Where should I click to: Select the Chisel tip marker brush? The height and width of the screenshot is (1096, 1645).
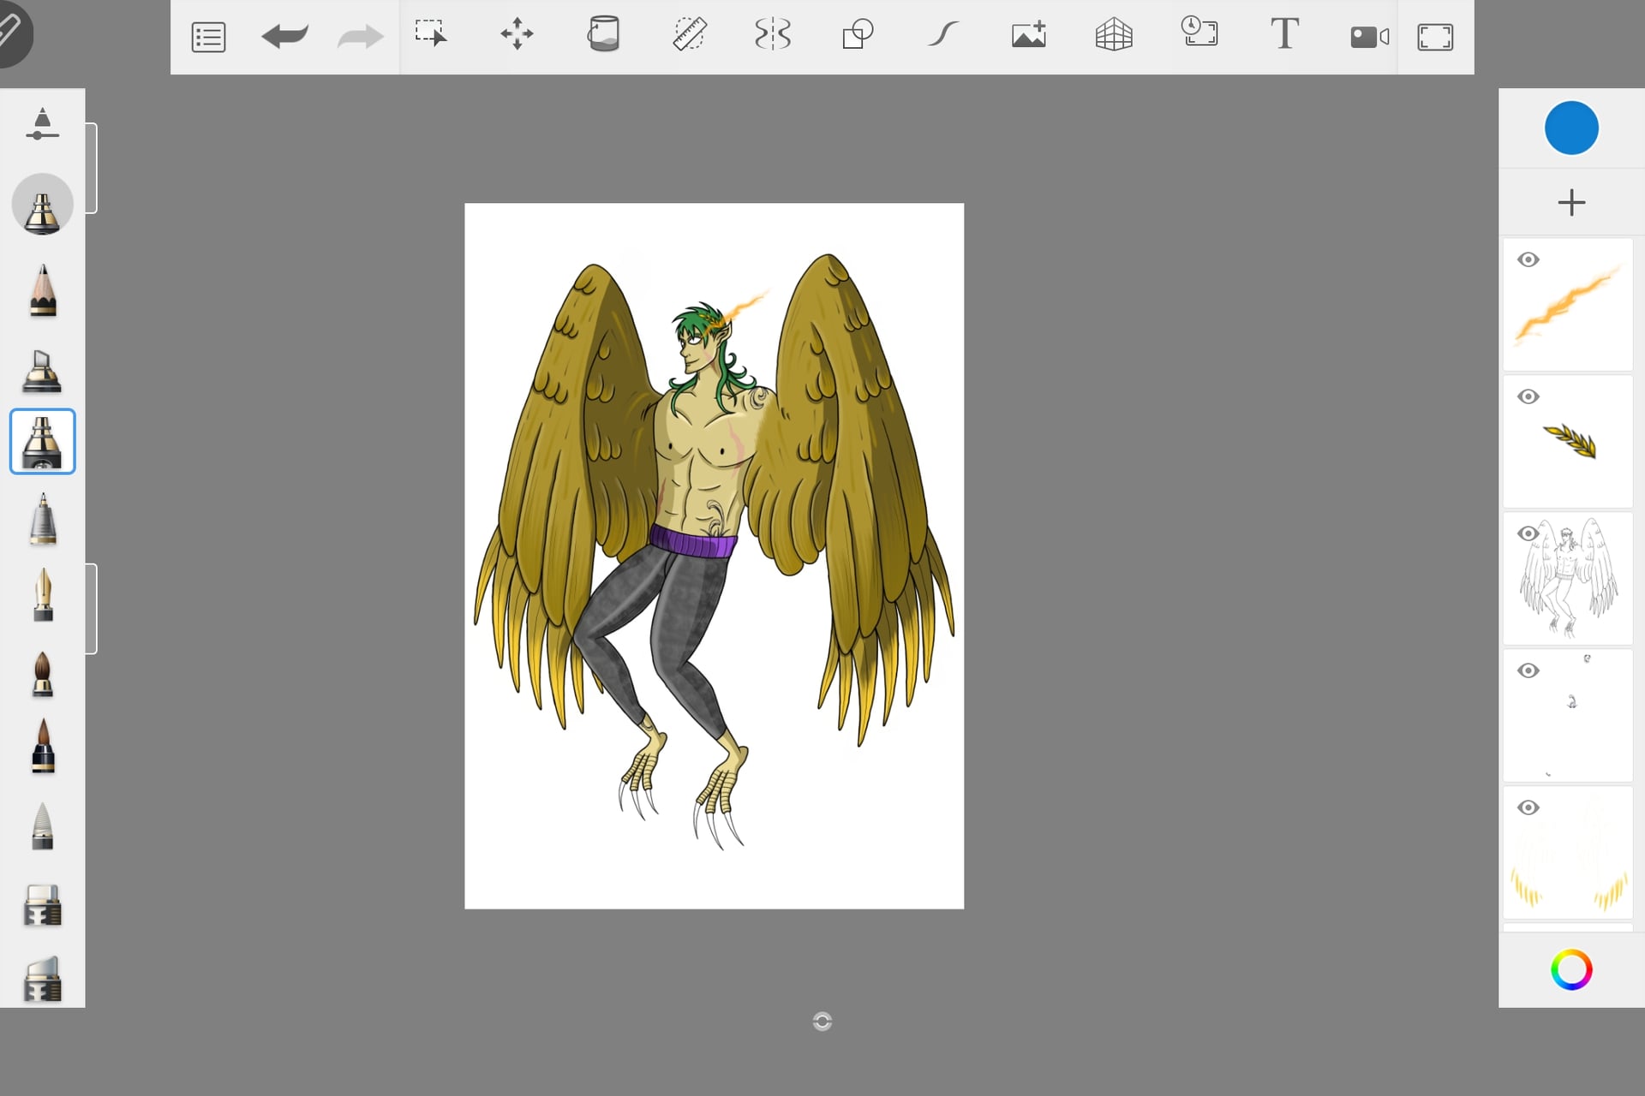[42, 371]
